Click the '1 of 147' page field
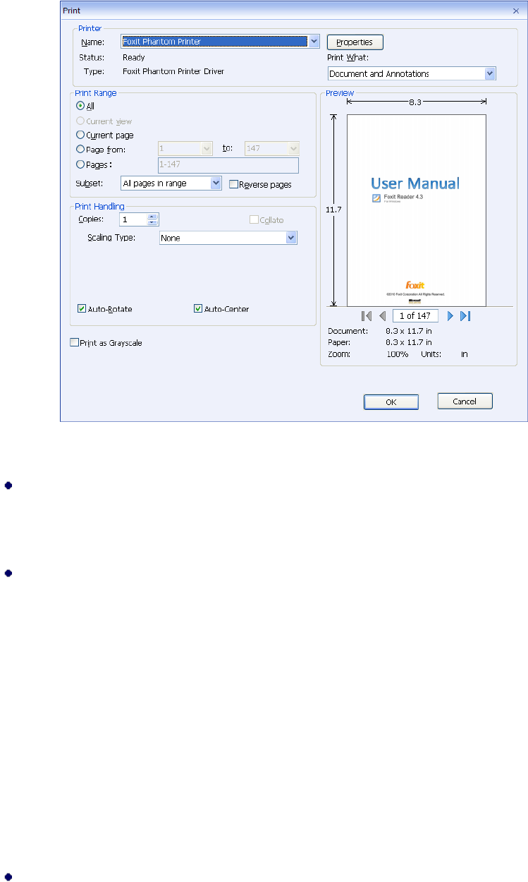The image size is (528, 882). 416,316
